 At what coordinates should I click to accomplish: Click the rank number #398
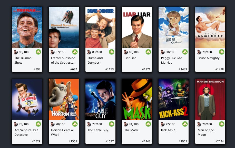pyautogui.click(x=37, y=69)
